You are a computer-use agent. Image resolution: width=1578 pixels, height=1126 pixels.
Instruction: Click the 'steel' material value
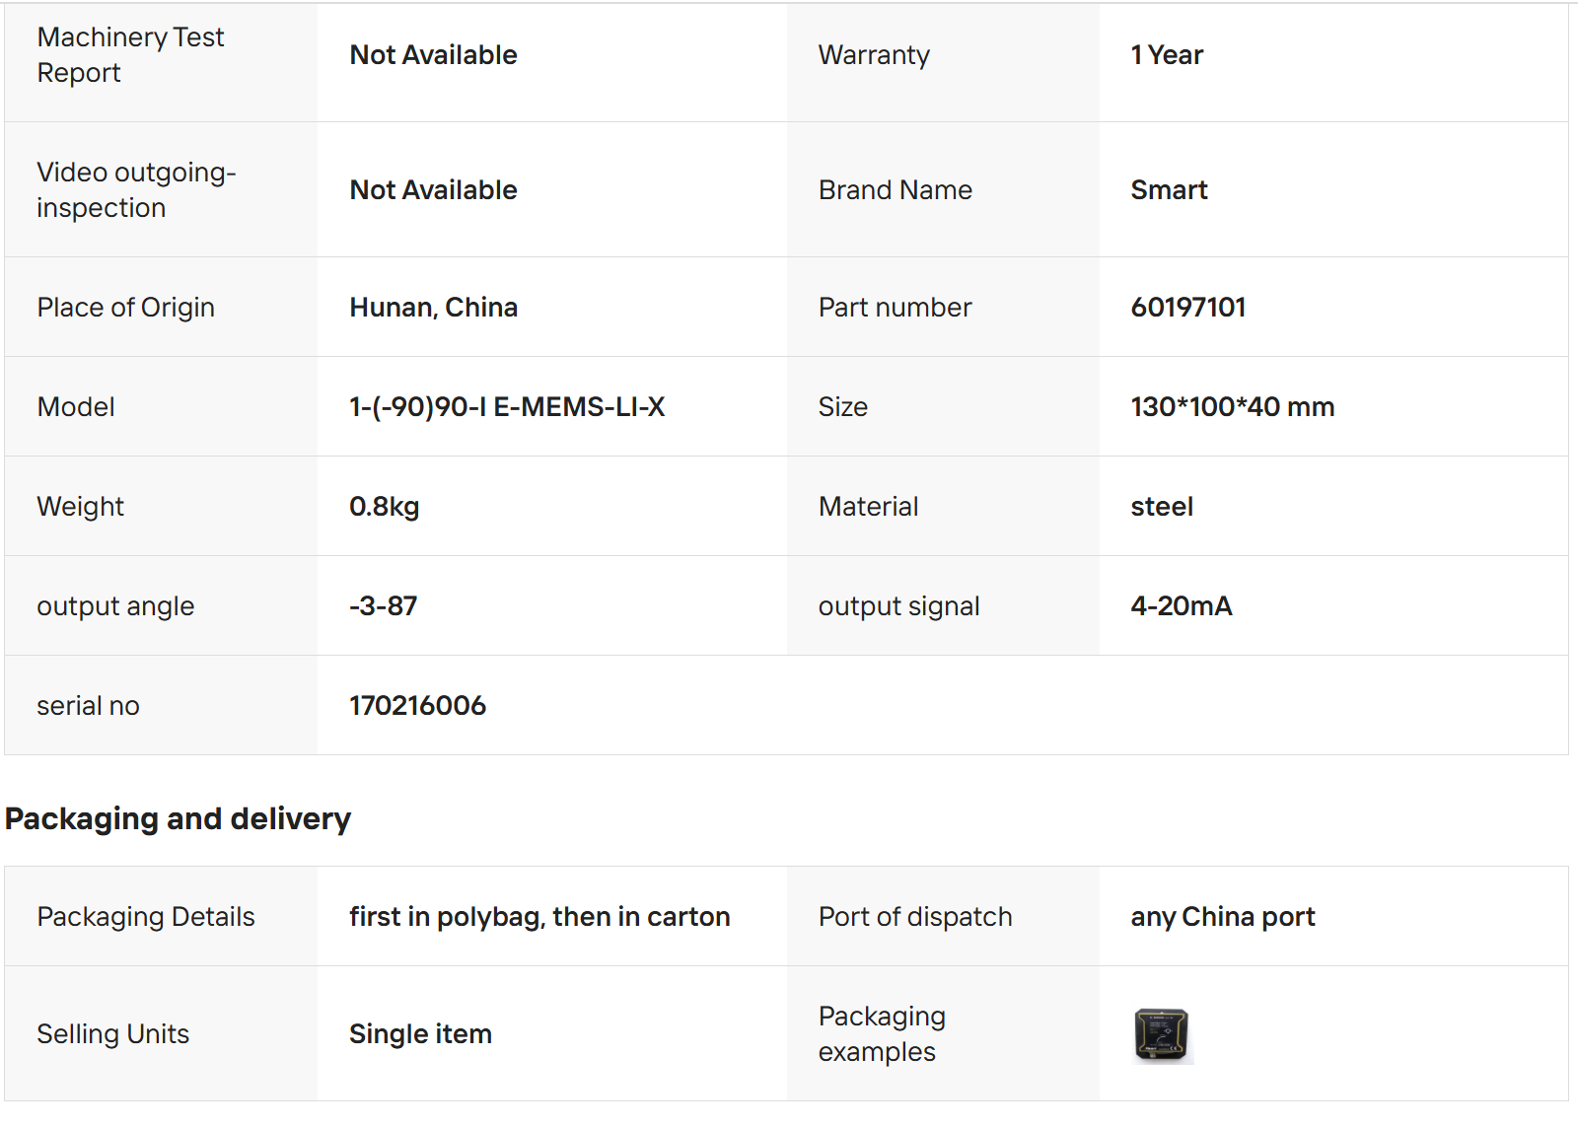pyautogui.click(x=1162, y=507)
